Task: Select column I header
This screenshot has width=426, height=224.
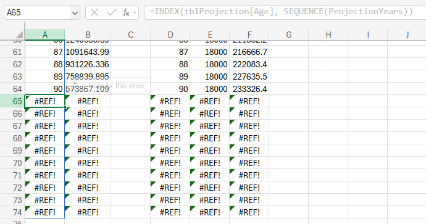Action: (368, 35)
